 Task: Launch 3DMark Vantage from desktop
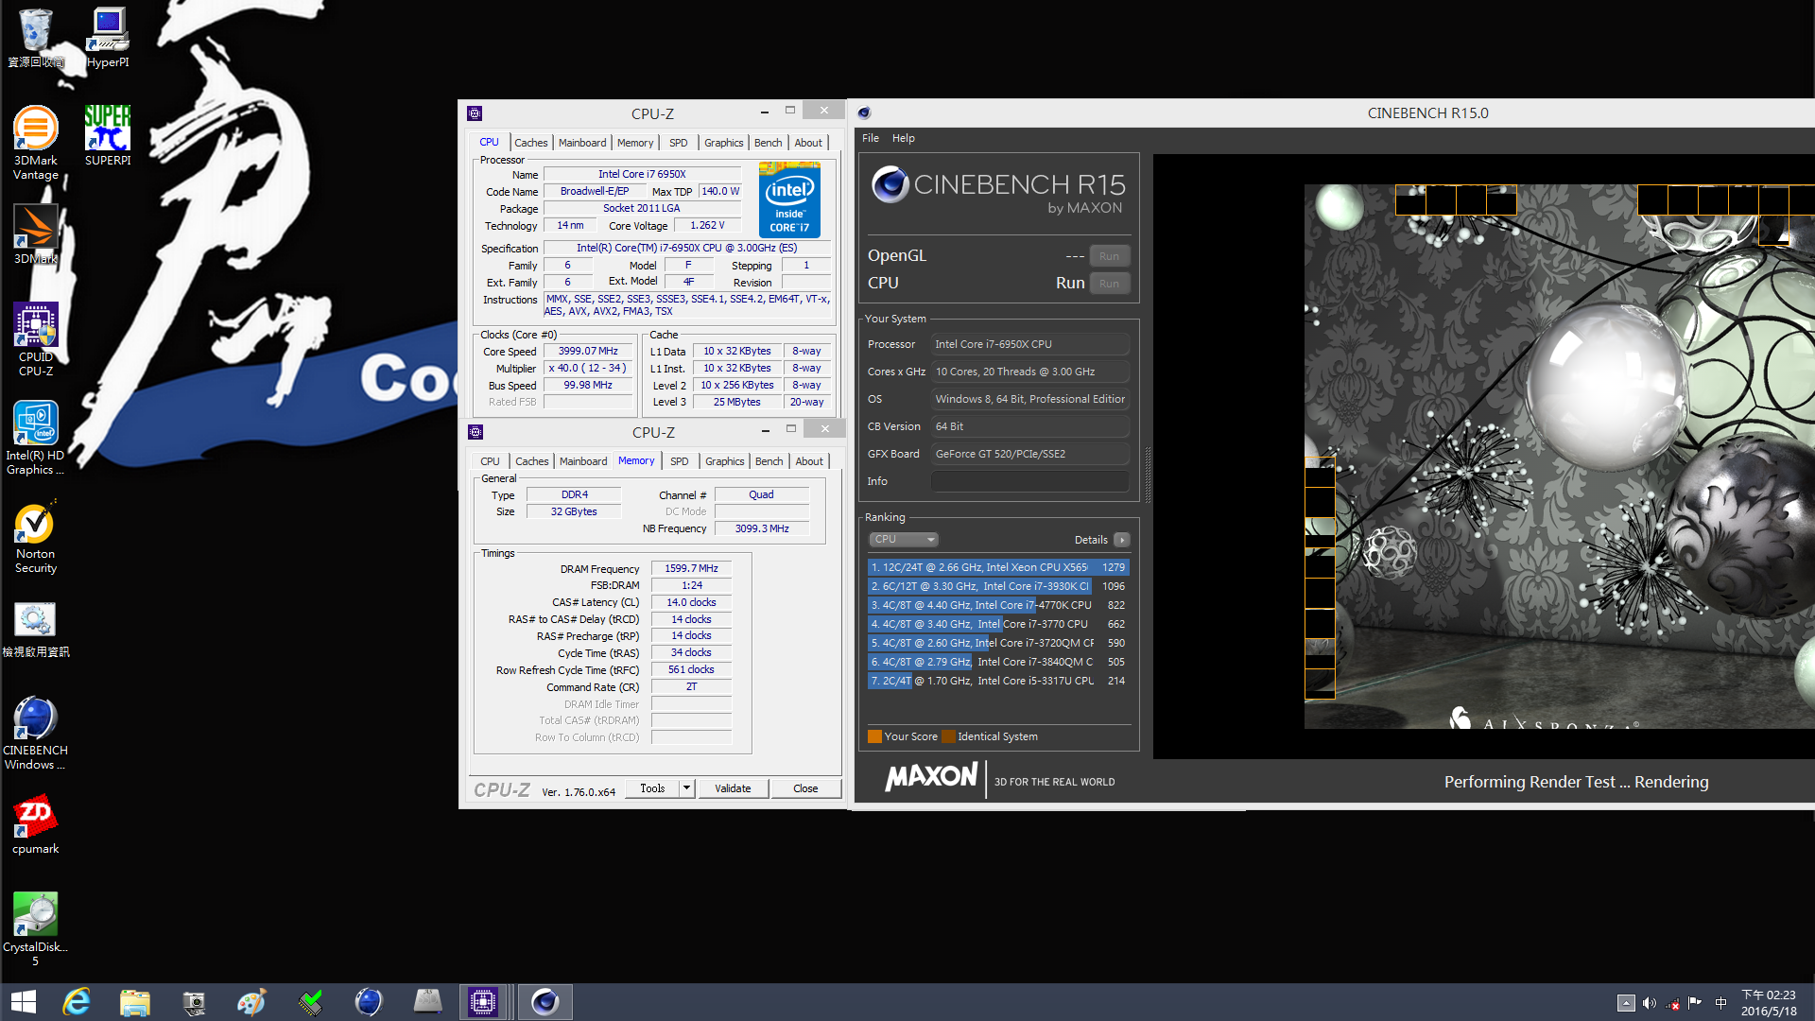[36, 142]
